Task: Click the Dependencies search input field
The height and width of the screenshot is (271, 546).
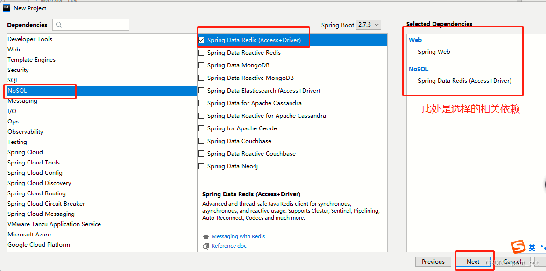Action: (x=91, y=25)
